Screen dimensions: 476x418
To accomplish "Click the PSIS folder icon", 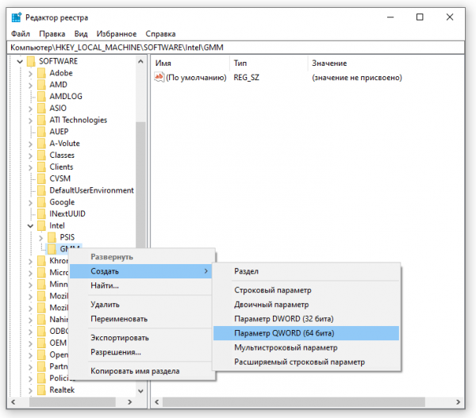I will pyautogui.click(x=52, y=237).
